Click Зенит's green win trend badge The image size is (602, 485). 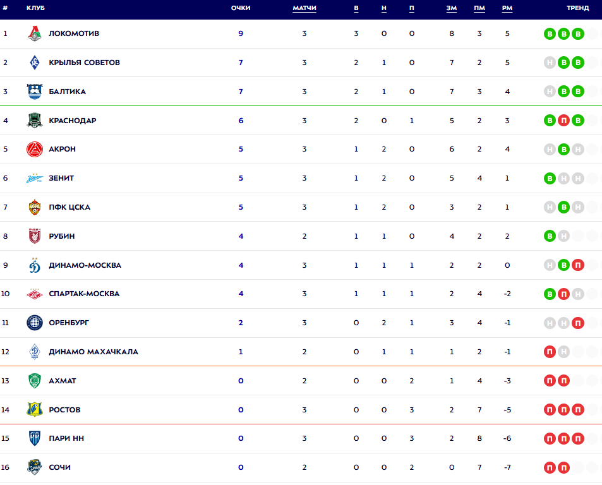[550, 179]
